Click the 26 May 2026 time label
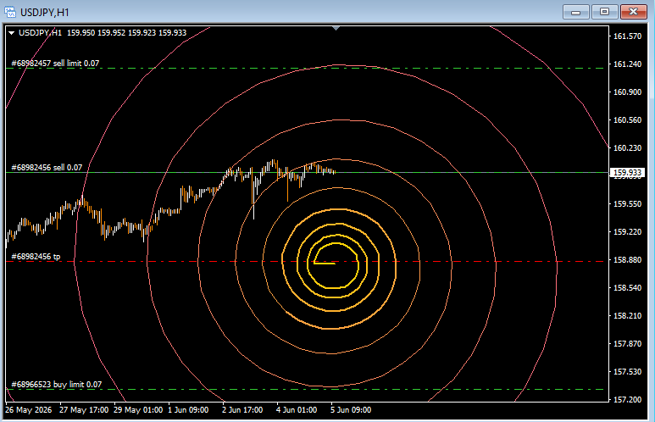 pos(29,410)
